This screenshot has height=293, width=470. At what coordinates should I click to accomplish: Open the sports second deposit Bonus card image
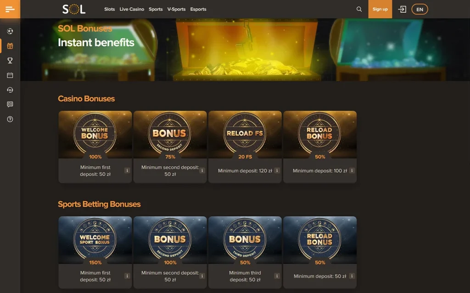[x=170, y=240]
